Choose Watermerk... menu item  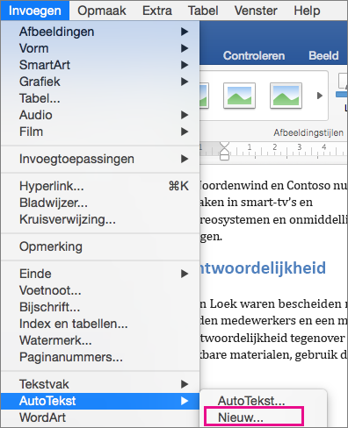point(100,340)
